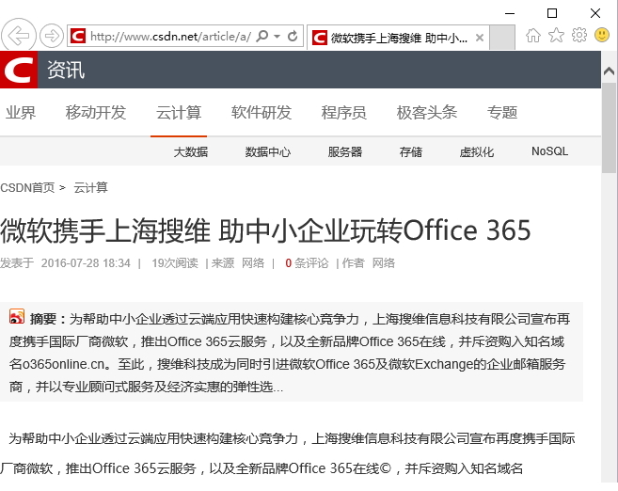Screen dimensions: 618x491
Task: Maximize the browser window
Action: pos(552,13)
